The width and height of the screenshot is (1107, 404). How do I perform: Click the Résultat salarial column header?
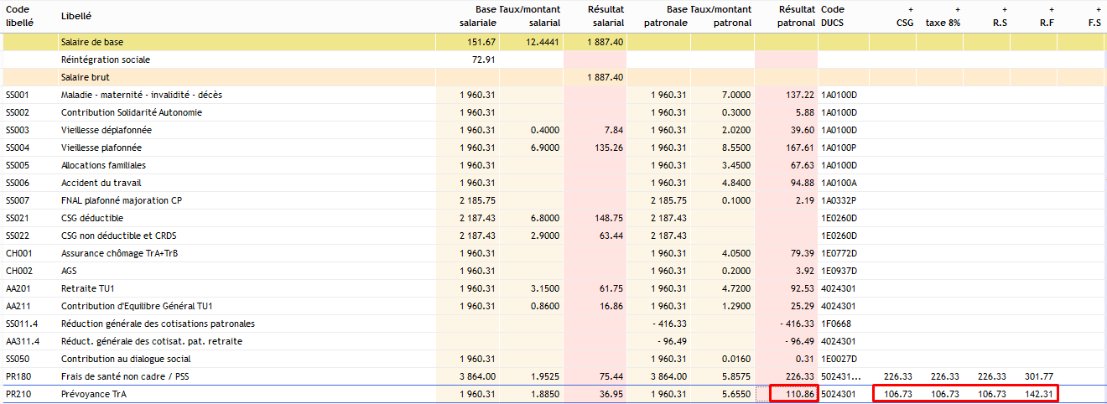tap(604, 16)
